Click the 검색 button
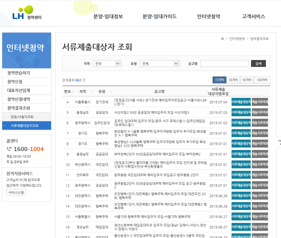The height and width of the screenshot is (238, 281). pos(258,63)
